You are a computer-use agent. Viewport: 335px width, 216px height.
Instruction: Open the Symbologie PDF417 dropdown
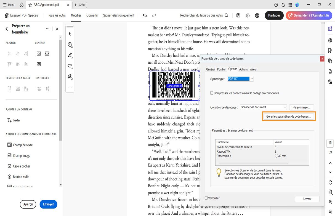240,79
